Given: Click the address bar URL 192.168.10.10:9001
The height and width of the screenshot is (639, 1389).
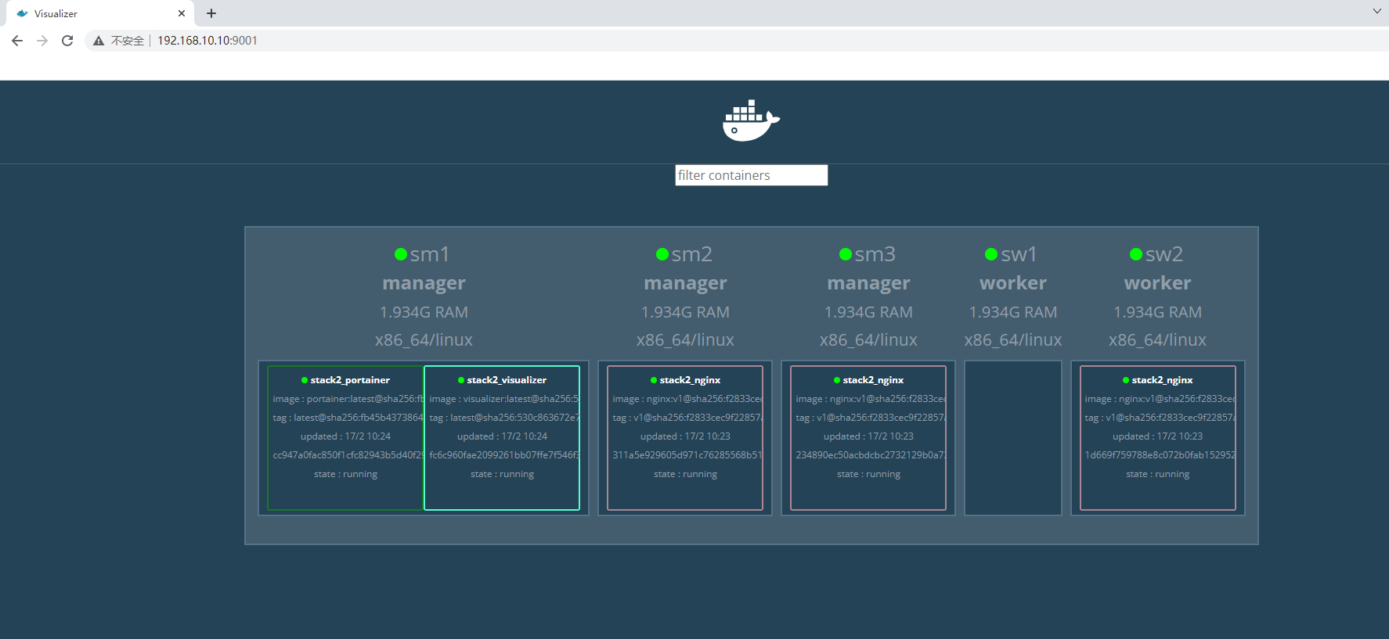Looking at the screenshot, I should [x=207, y=41].
